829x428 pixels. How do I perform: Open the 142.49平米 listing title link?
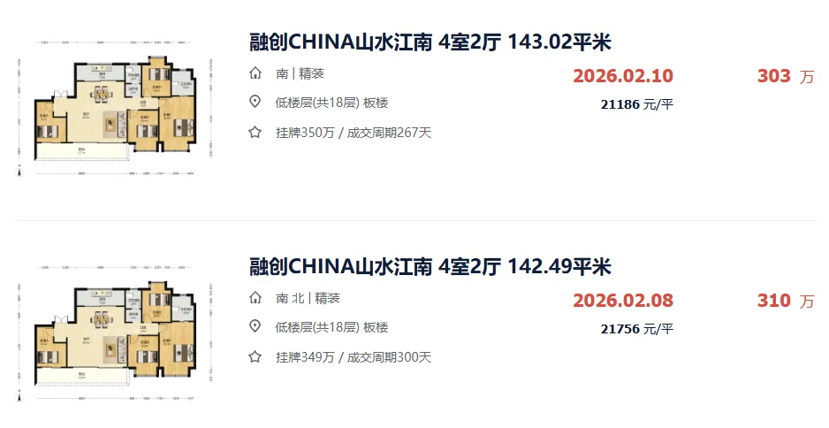[x=430, y=267]
